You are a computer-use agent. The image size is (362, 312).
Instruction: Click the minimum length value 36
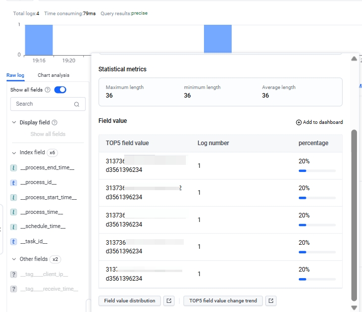coord(187,96)
